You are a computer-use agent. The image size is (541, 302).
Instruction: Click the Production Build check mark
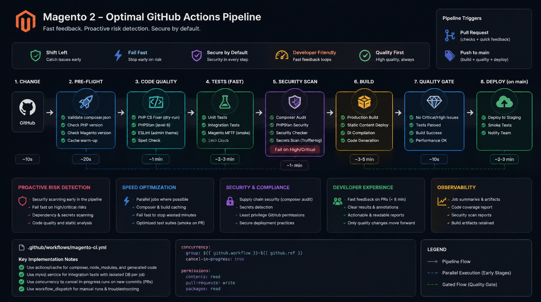(343, 117)
